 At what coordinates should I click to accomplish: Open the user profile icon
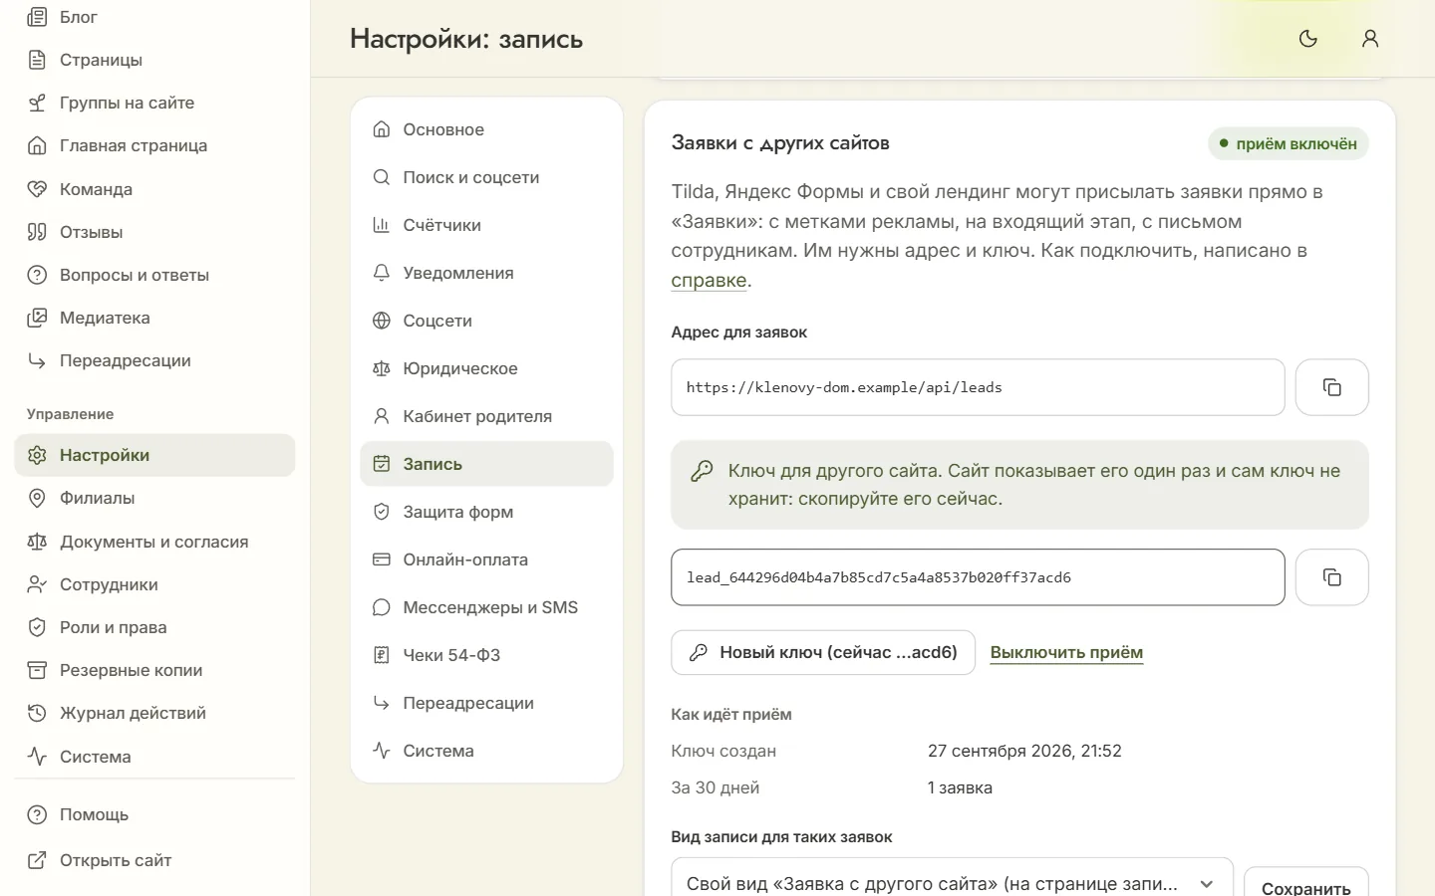(1370, 39)
